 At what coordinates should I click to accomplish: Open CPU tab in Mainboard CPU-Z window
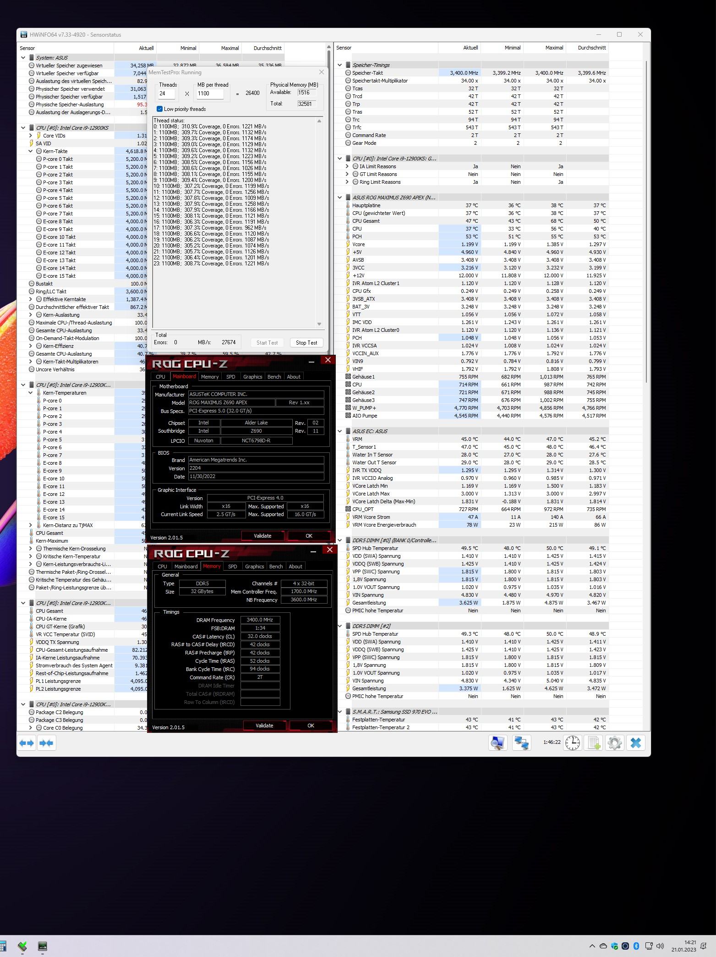click(x=160, y=377)
